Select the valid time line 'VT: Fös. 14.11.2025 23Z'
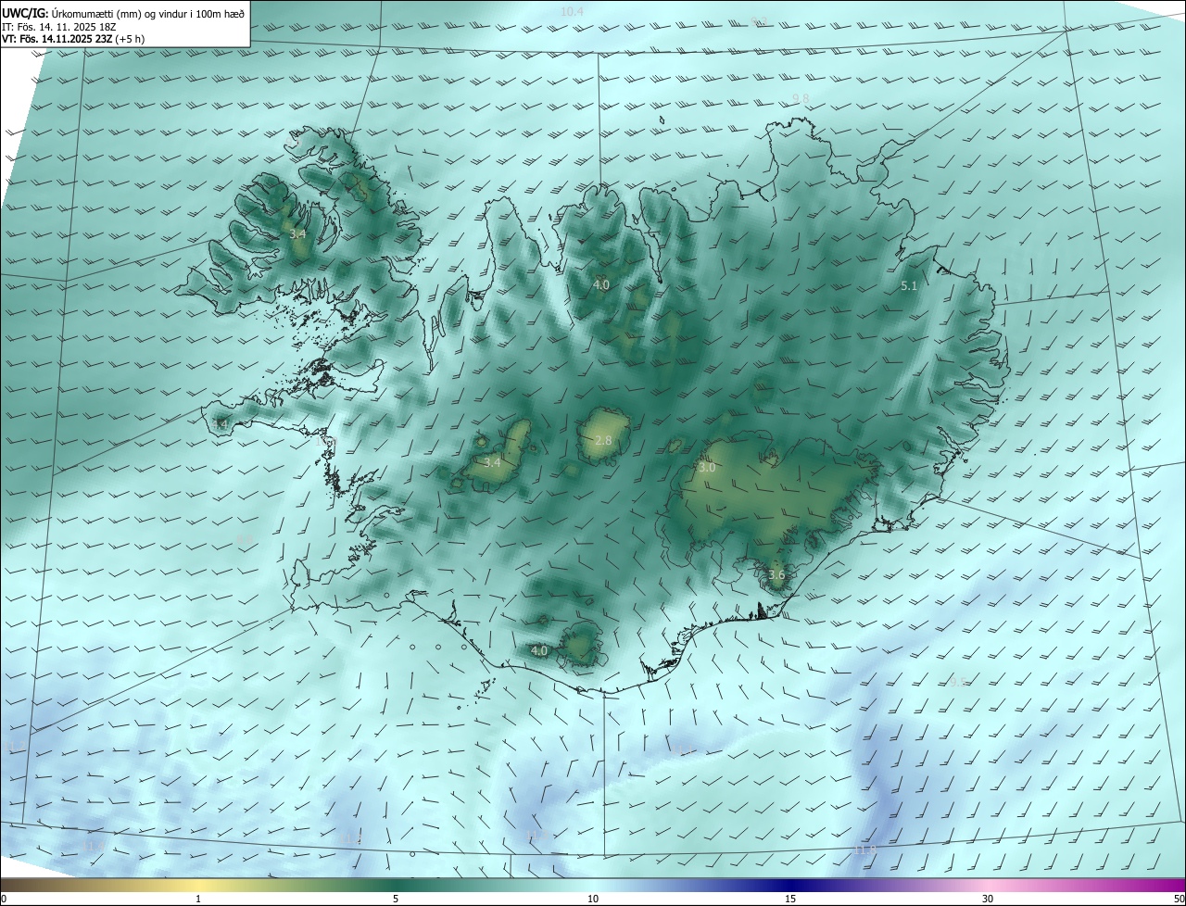Image resolution: width=1186 pixels, height=906 pixels. (x=57, y=39)
